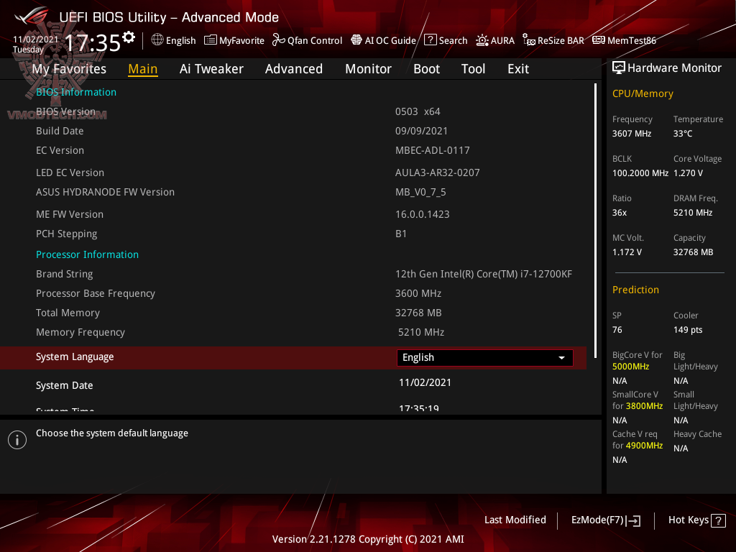Click PCH Stepping value B1
Screen dimensions: 736x552
[x=401, y=234]
